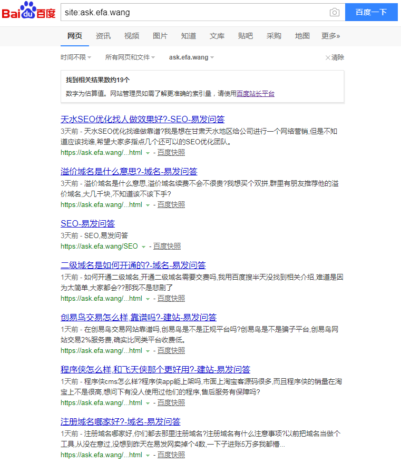Go to the 贴吧 tab
401x463 pixels.
[x=246, y=36]
